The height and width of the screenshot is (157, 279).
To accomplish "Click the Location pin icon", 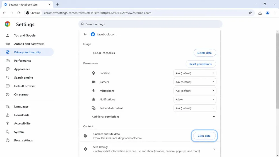I will [93, 73].
